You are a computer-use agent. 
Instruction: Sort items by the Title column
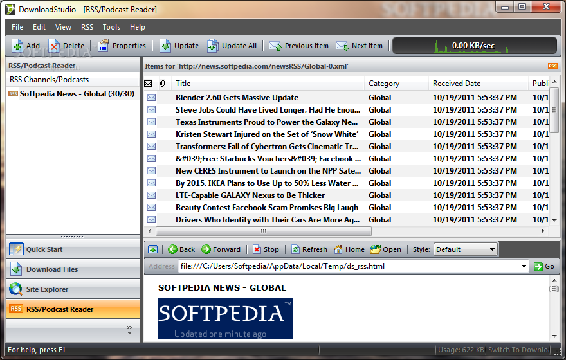(268, 84)
